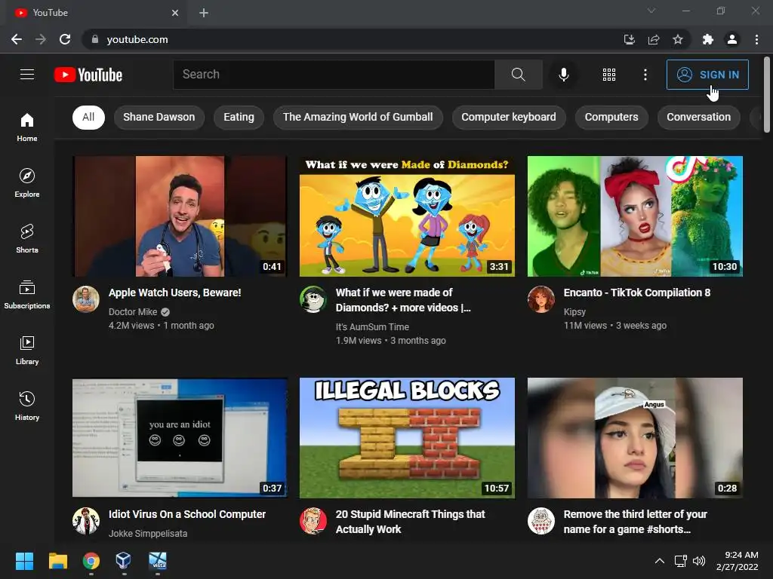Click the YouTube logo
This screenshot has height=579, width=773.
coord(88,75)
